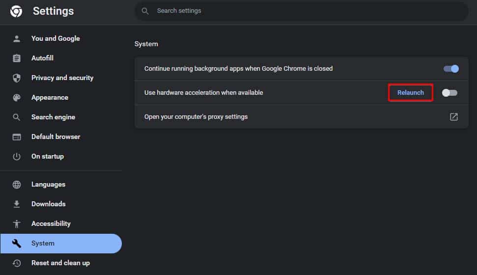Click 'Open your computer's proxy settings' row text
Screen dimensions: 477x275
pyautogui.click(x=196, y=117)
